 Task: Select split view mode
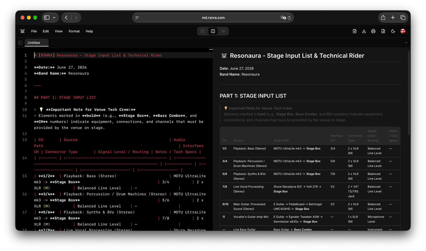tap(213, 31)
